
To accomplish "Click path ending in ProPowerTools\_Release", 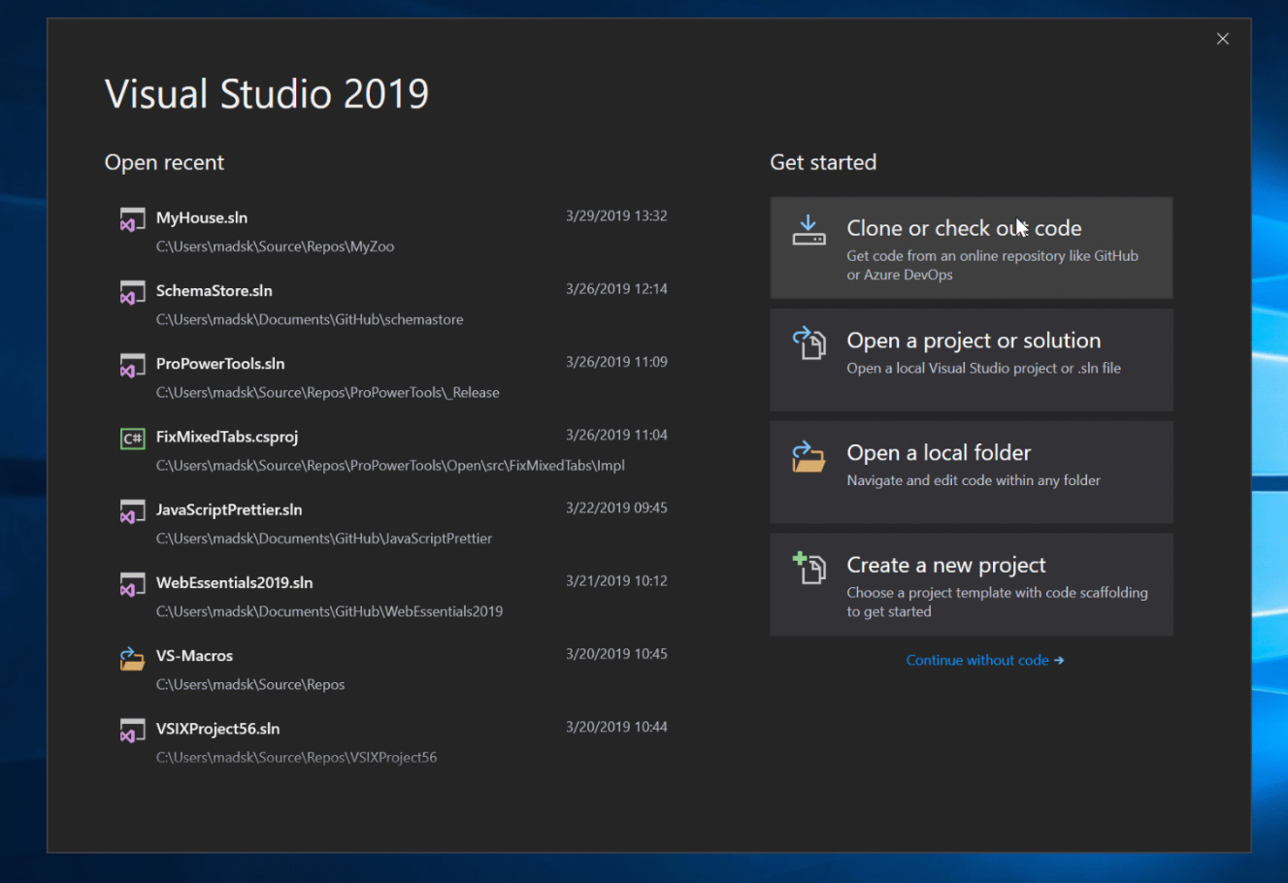I will (x=328, y=392).
